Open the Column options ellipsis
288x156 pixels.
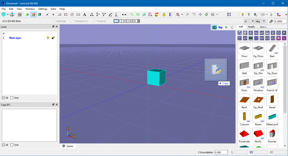pos(248,121)
